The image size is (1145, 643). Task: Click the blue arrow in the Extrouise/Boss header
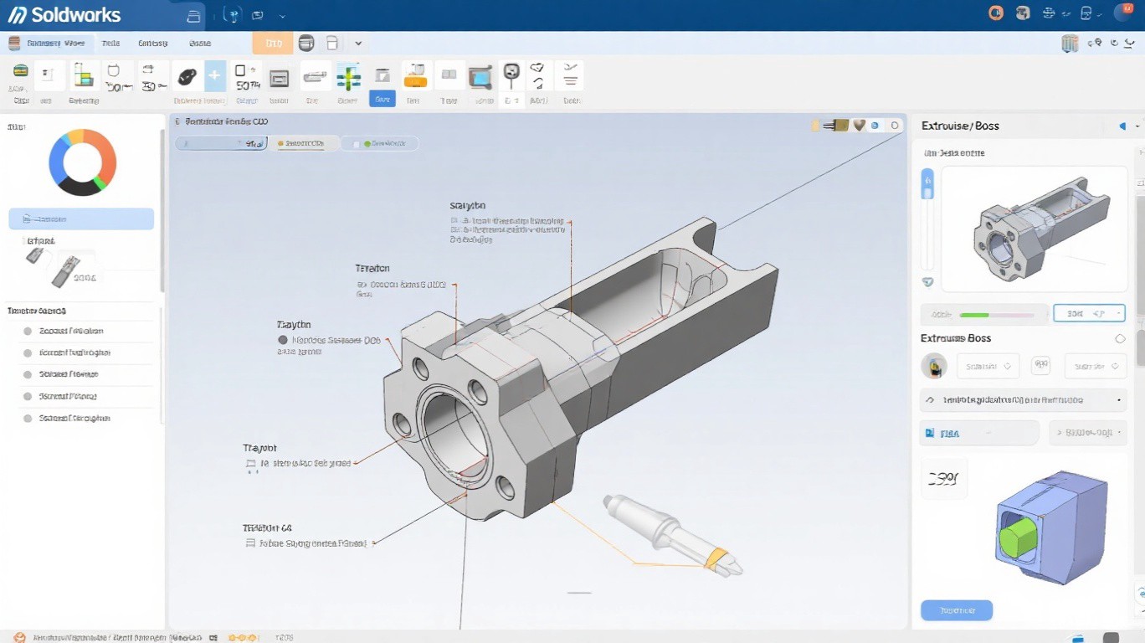1122,126
